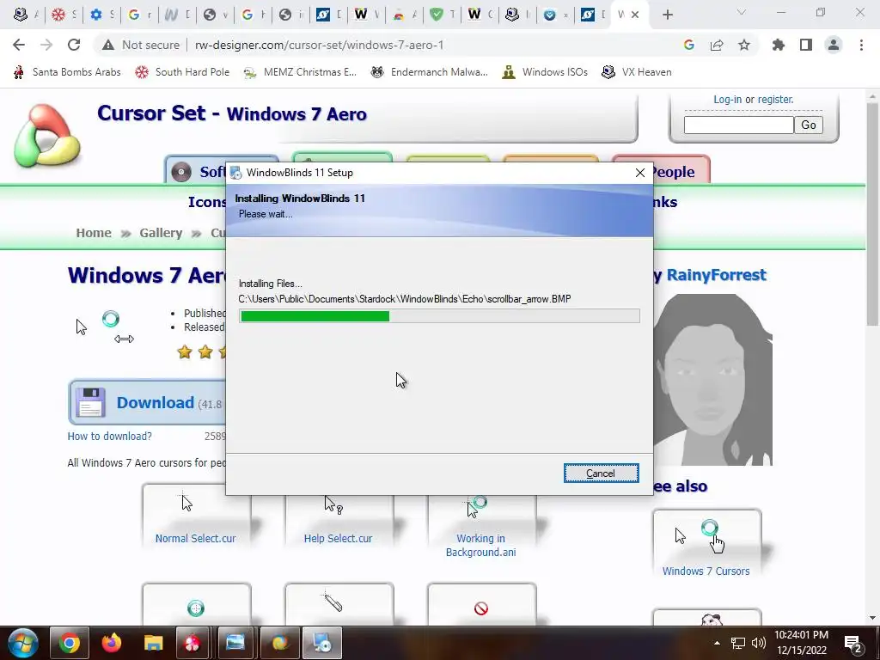Go back with browser back arrow
Screen dimensions: 880x660
[x=19, y=45]
